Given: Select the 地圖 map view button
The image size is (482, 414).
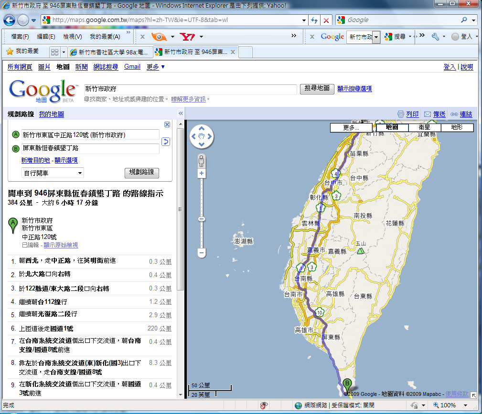Looking at the screenshot, I should pos(392,127).
